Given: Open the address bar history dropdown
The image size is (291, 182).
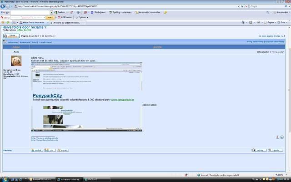Looking at the screenshot, I should coord(238,6).
